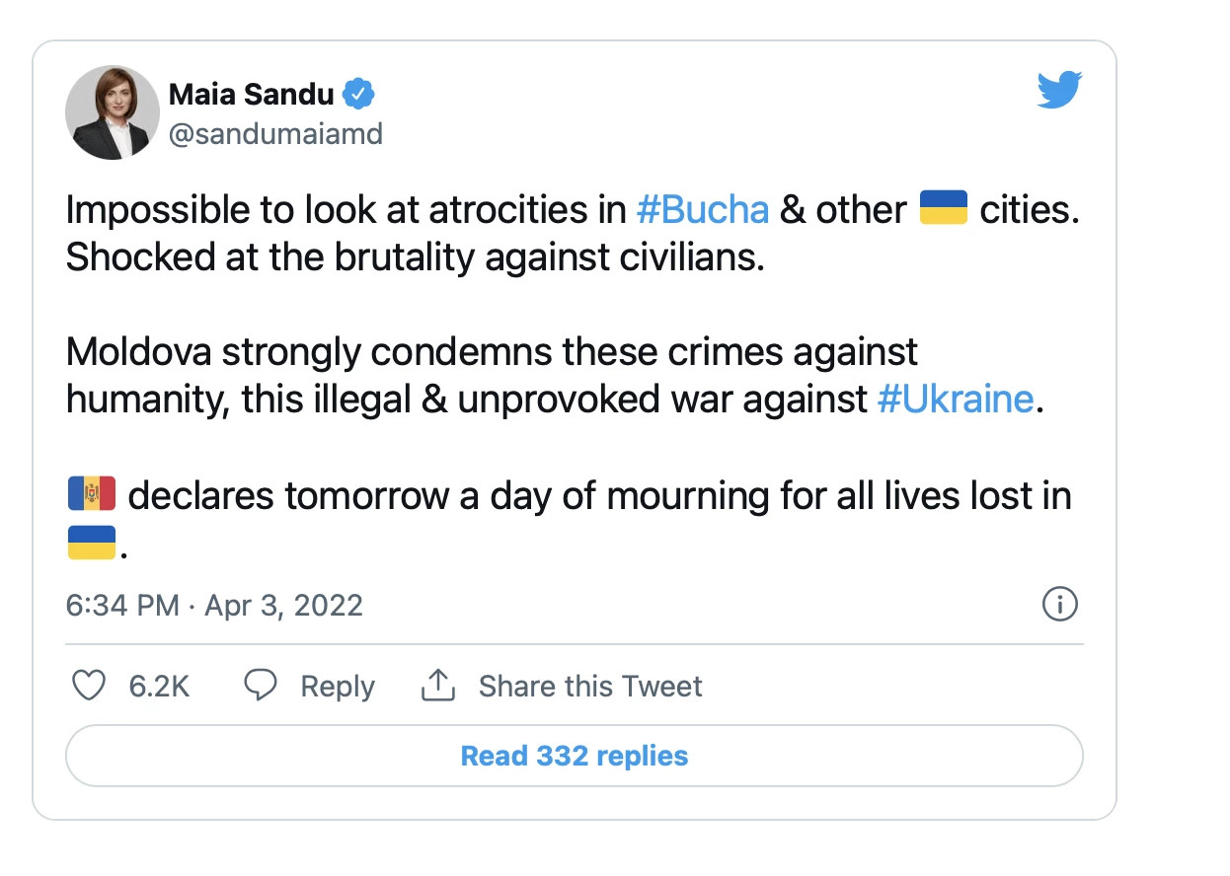1230x876 pixels.
Task: Follow the #Ukraine hashtag link
Action: 955,400
